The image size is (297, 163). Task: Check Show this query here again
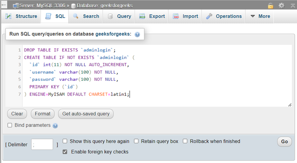tap(65, 141)
